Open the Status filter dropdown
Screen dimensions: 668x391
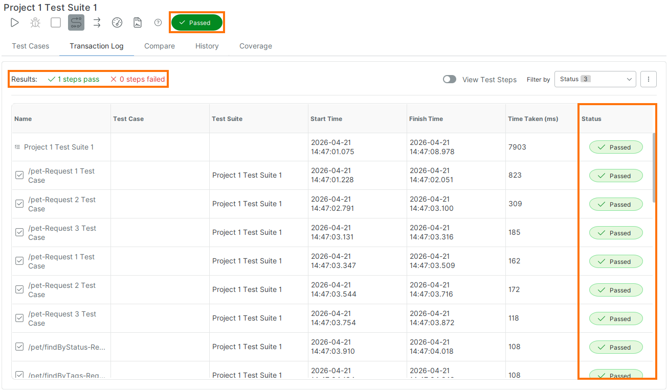click(595, 79)
